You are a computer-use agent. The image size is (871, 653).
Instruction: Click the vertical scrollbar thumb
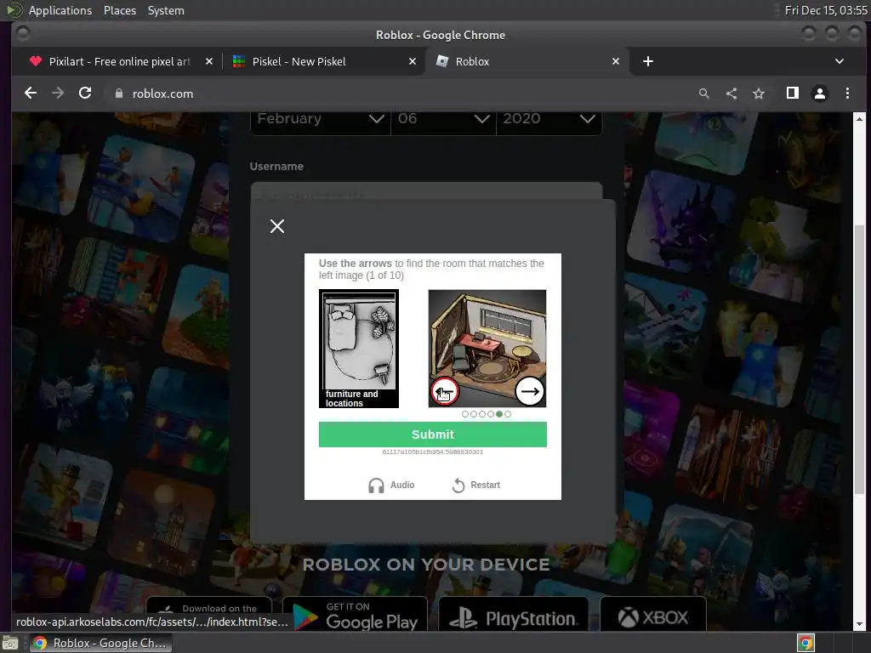click(859, 360)
